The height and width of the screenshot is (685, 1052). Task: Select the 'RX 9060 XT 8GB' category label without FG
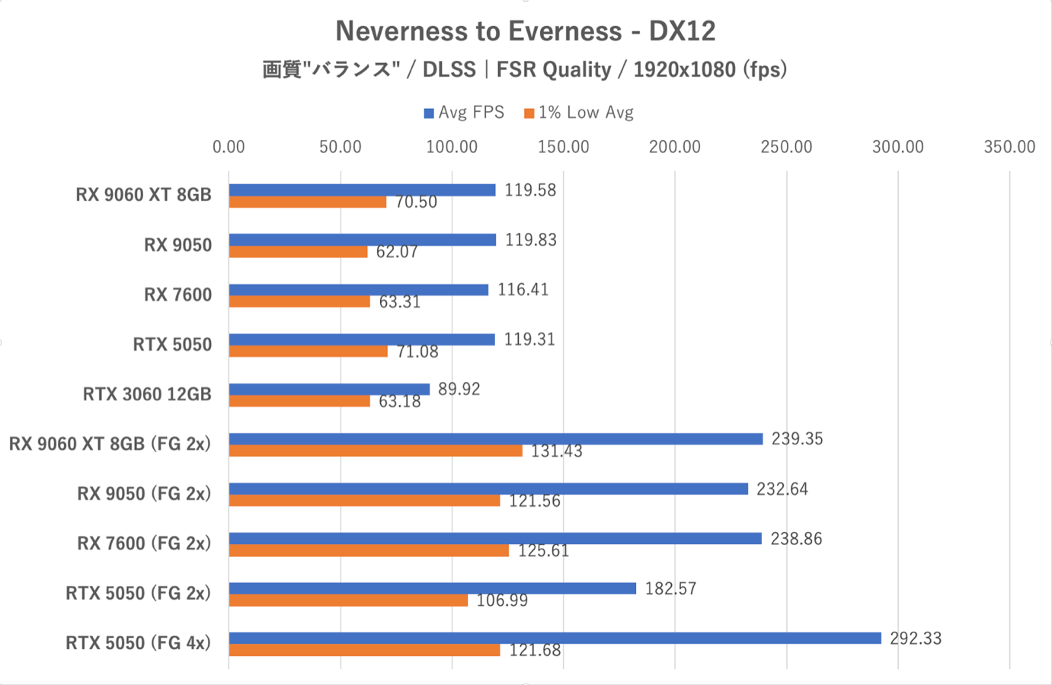(143, 195)
